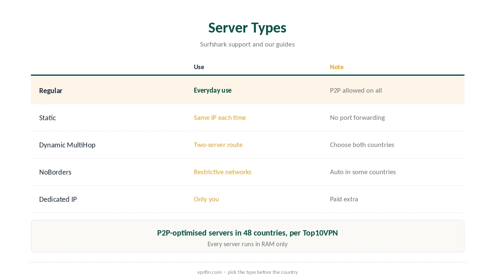Click the 'P2P allowed on all' note

pos(356,90)
